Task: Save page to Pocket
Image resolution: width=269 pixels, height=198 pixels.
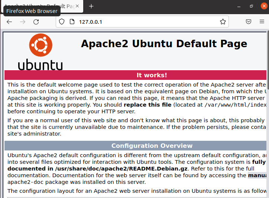Action: [249, 22]
